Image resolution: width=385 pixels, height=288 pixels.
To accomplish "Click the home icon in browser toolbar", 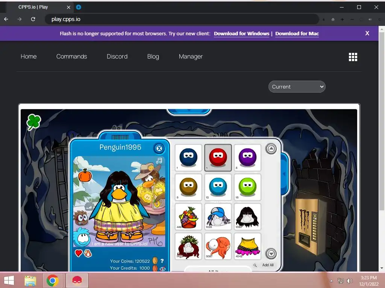I will tap(333, 19).
